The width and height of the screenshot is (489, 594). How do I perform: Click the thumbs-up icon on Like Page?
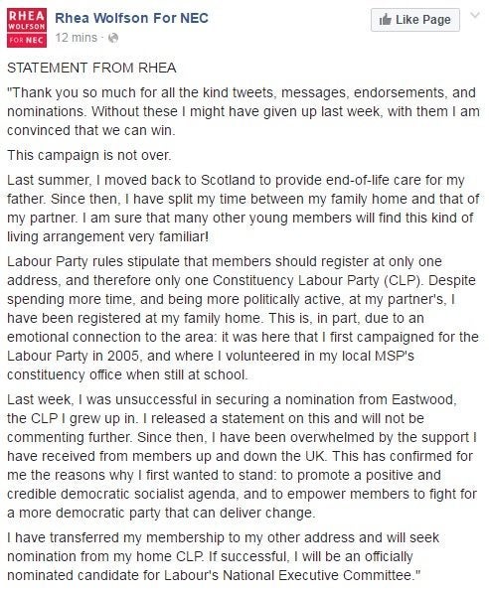click(x=385, y=19)
